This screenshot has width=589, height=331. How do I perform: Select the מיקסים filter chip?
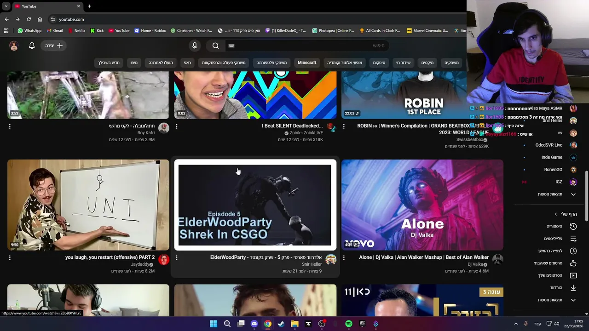(427, 63)
